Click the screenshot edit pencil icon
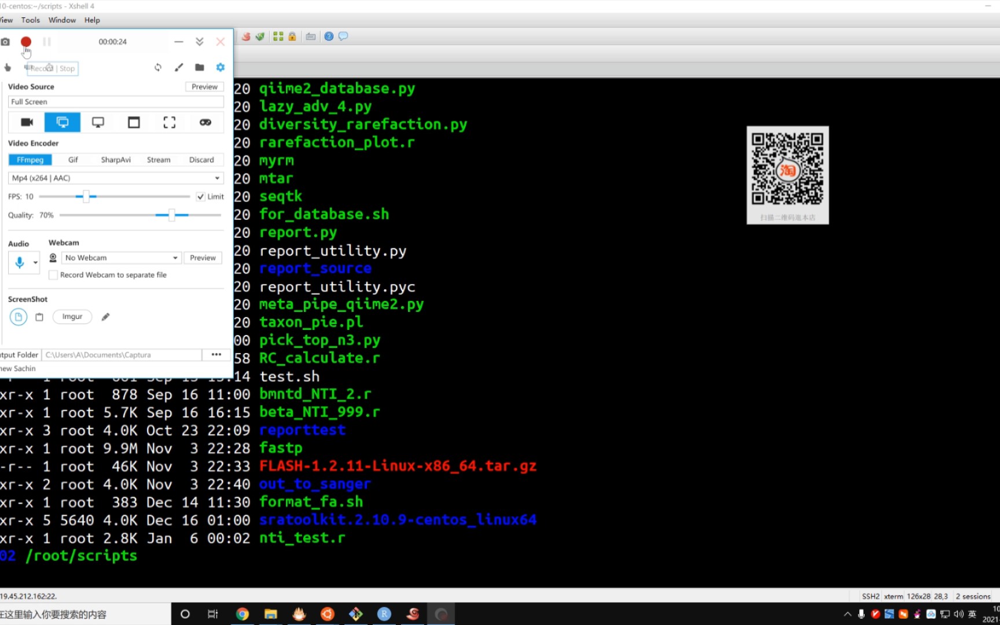 (105, 317)
